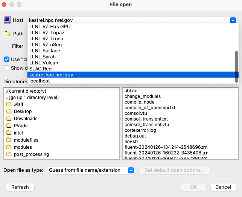Viewport: 242px width, 197px height.
Task: Click the PVade folder icon
Action: coord(9,126)
